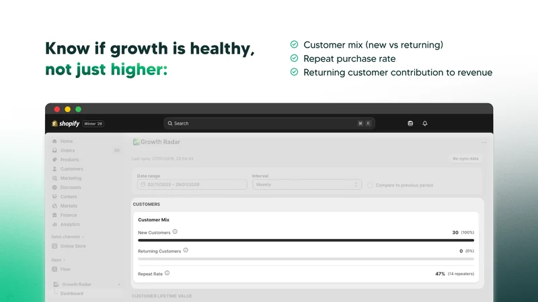Open Marketing in sidebar
The height and width of the screenshot is (302, 538).
click(71, 178)
